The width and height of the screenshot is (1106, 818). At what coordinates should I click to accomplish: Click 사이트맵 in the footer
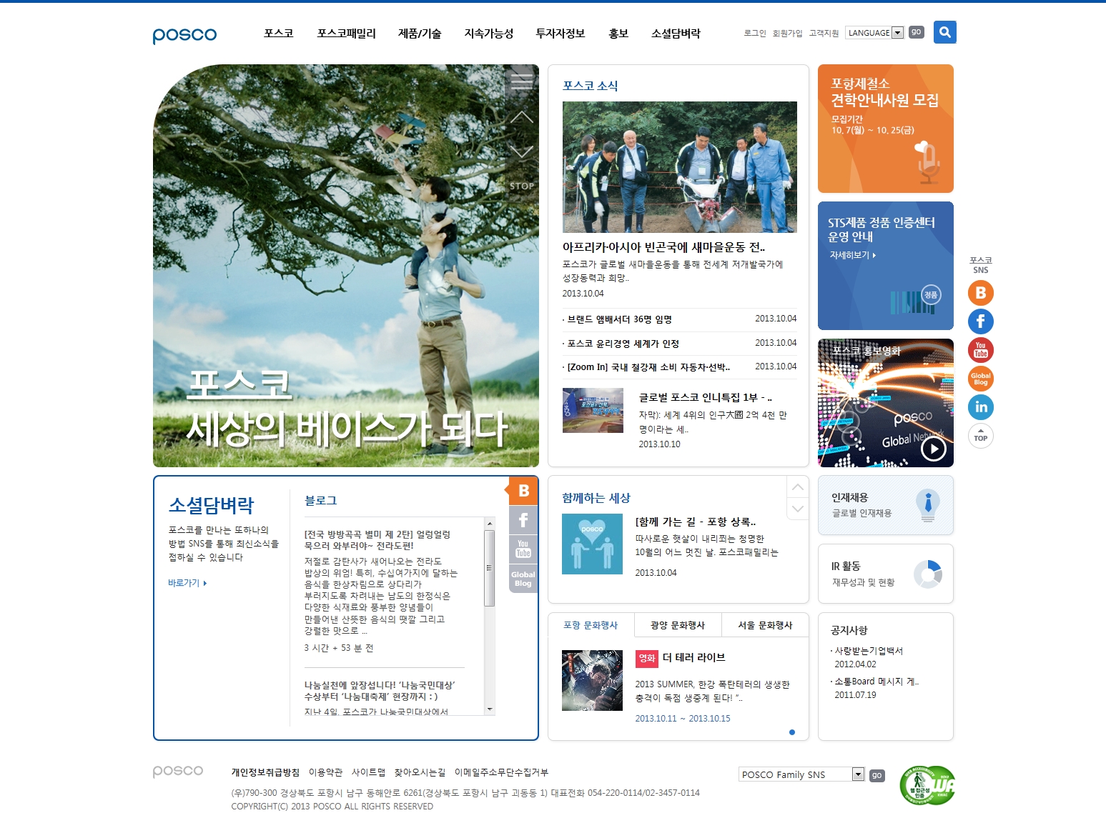[368, 772]
